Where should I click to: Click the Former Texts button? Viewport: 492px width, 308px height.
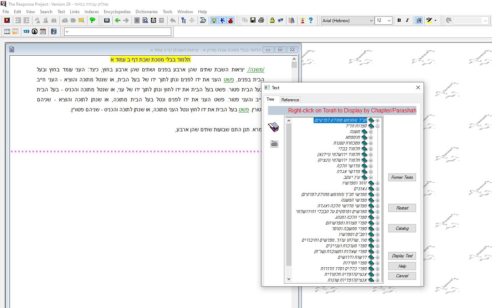coord(402,177)
